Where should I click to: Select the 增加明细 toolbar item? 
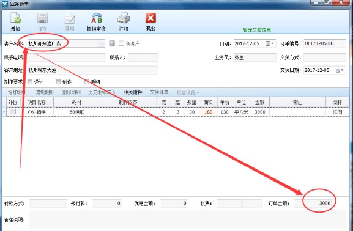[x=17, y=92]
